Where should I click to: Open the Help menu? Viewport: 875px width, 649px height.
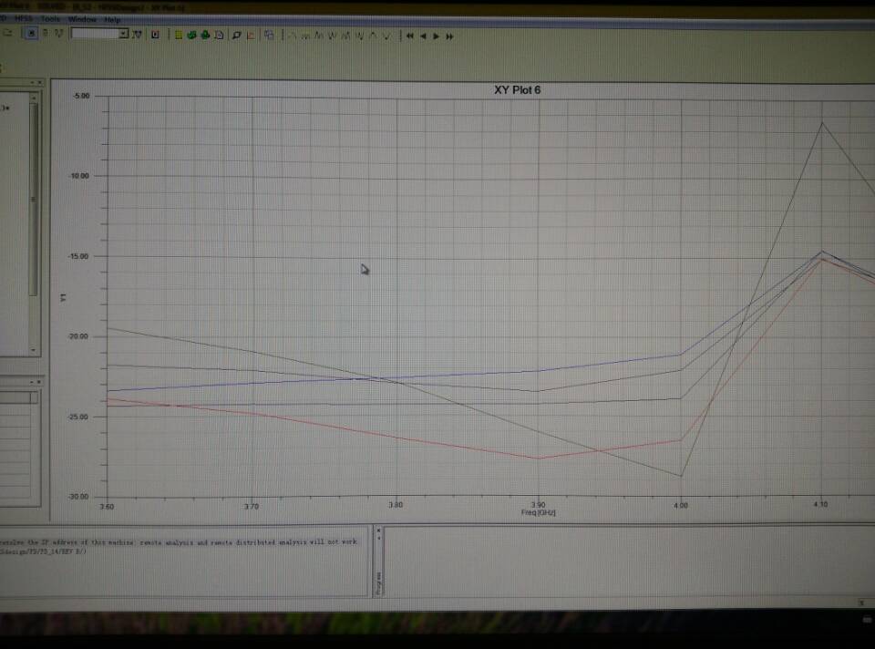(x=112, y=19)
